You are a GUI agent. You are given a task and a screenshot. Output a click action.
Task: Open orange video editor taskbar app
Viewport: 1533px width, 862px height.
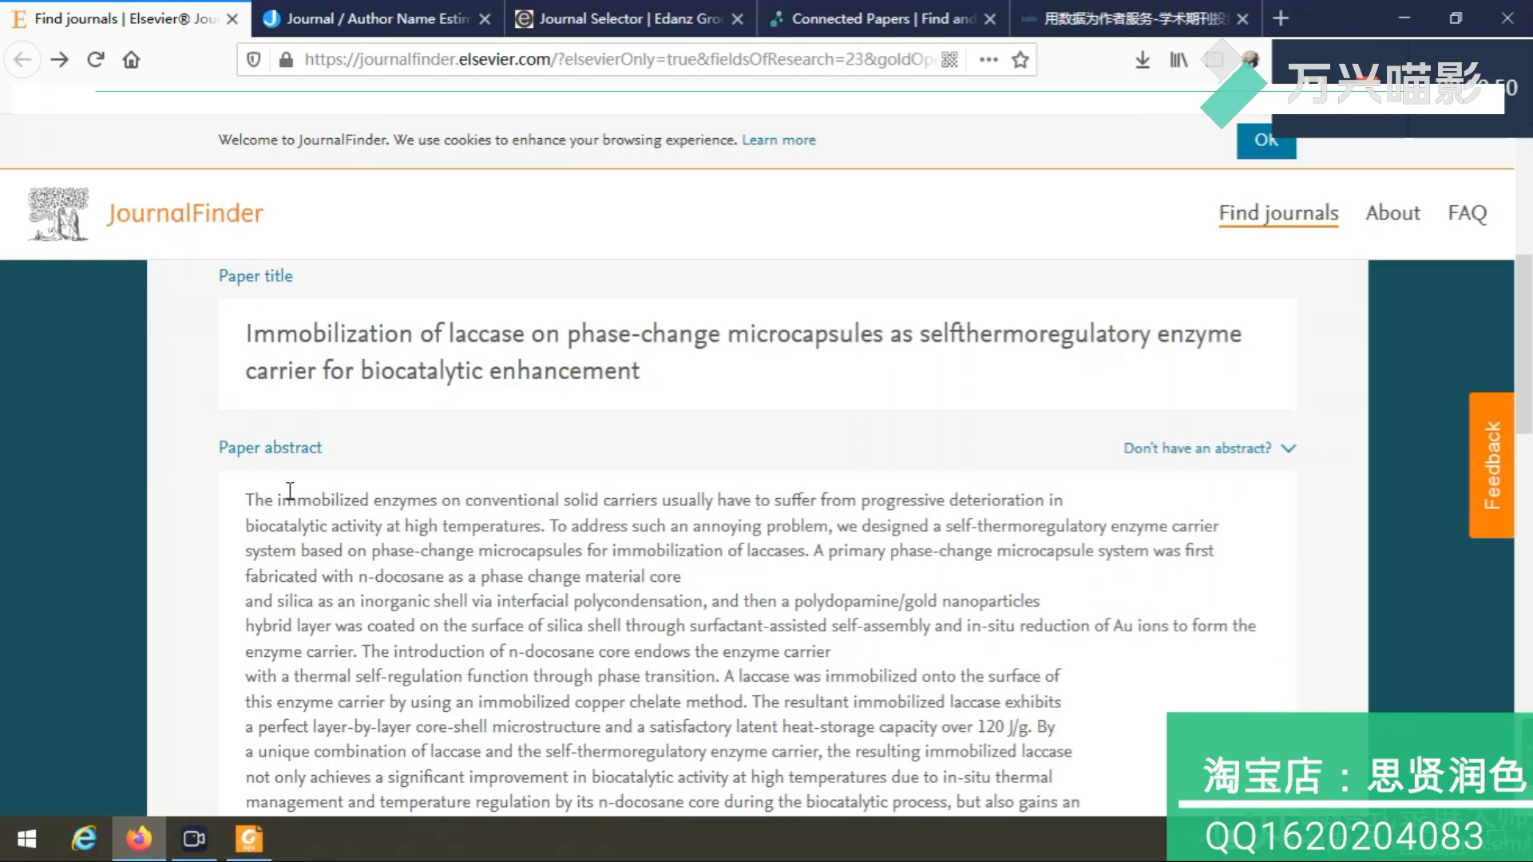click(x=249, y=839)
